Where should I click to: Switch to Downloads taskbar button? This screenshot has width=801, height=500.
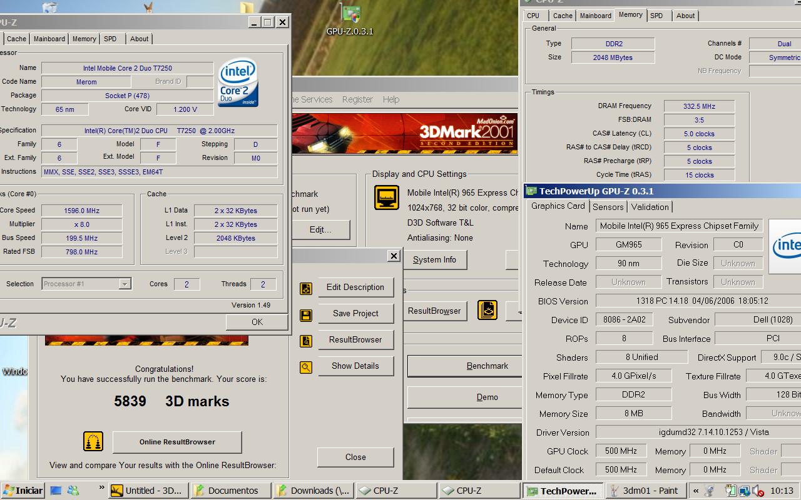click(314, 491)
